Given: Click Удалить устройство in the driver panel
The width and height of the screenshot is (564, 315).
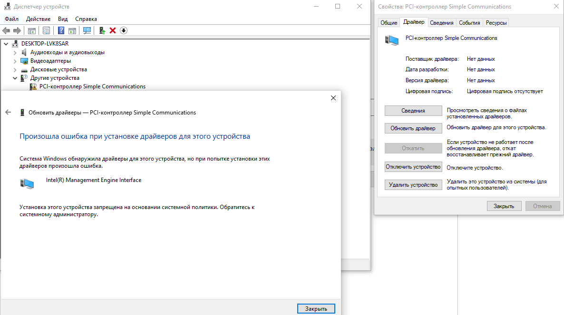Looking at the screenshot, I should click(x=413, y=184).
